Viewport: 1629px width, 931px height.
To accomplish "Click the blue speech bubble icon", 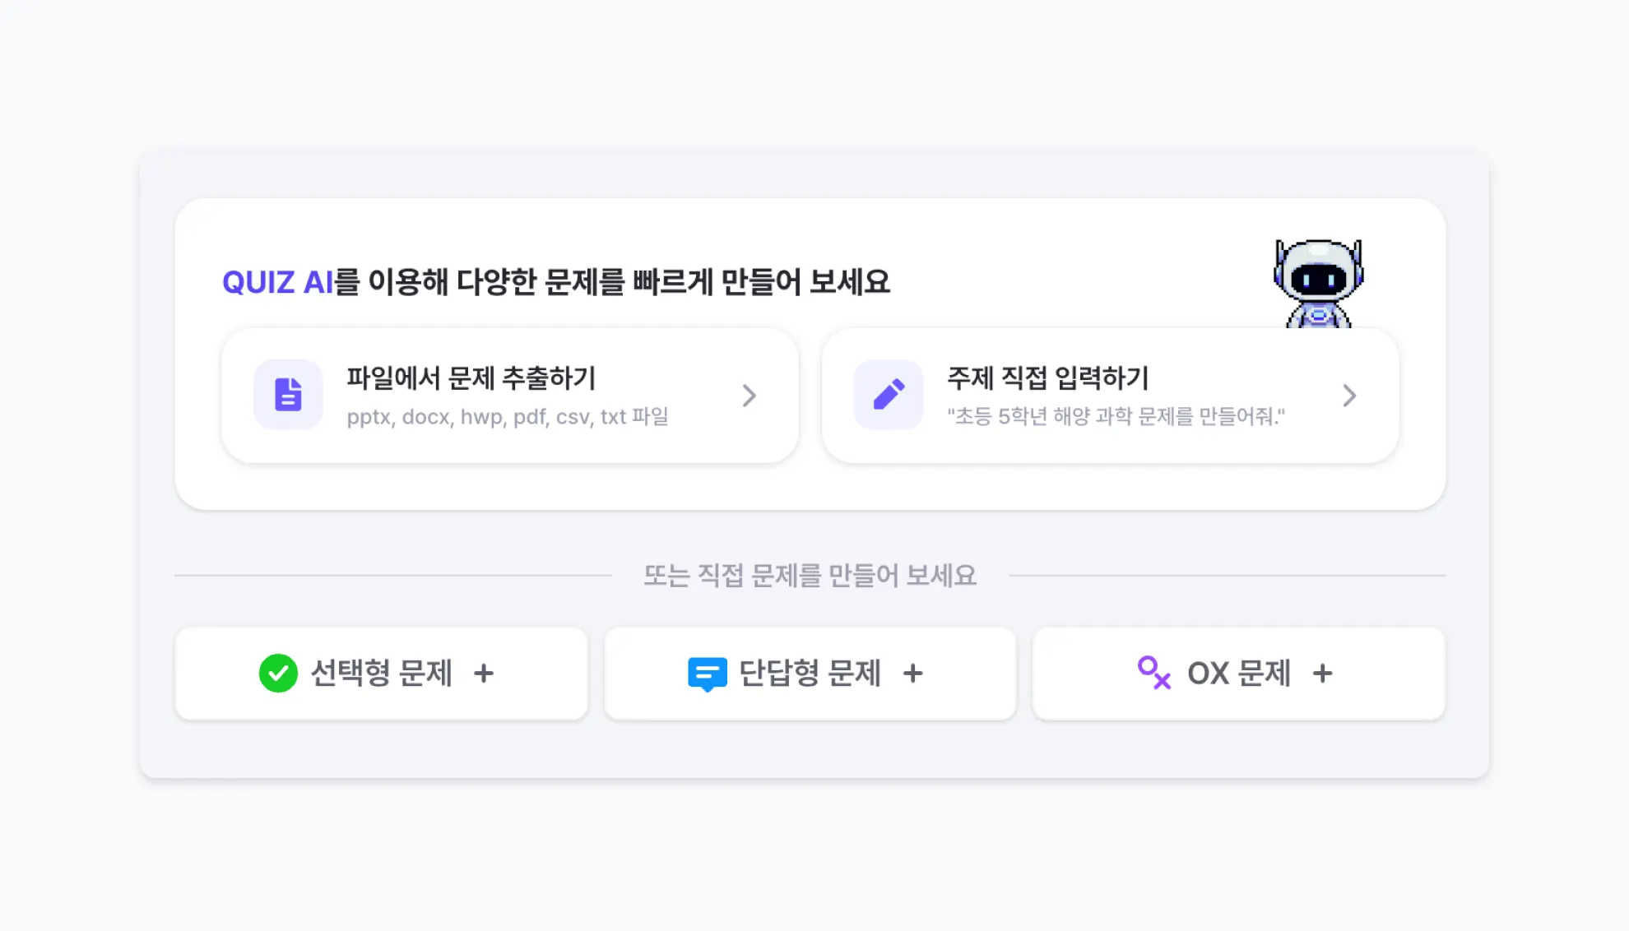I will [707, 674].
